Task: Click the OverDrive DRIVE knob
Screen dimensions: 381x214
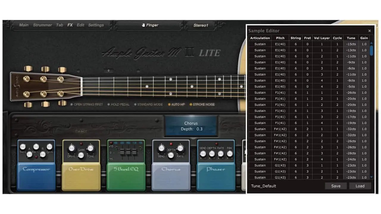Action: (71, 148)
